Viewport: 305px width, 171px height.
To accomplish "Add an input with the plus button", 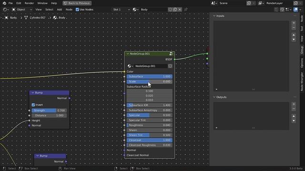I will 294,23.
